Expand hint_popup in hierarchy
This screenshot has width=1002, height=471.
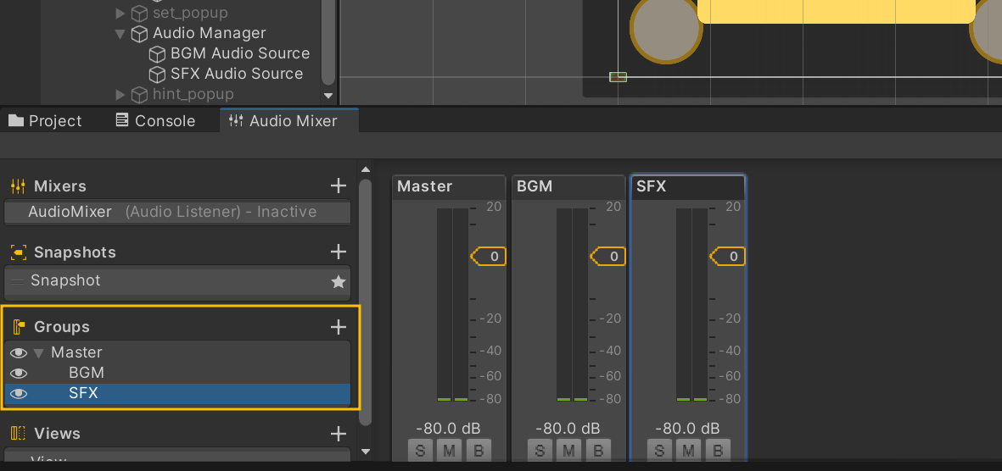pyautogui.click(x=120, y=95)
